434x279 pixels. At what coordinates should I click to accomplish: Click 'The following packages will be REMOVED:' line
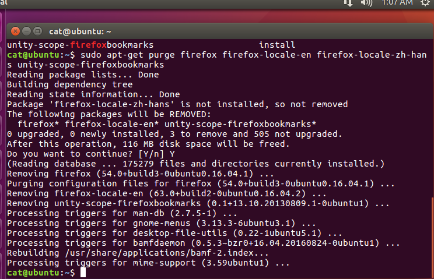[x=109, y=114]
